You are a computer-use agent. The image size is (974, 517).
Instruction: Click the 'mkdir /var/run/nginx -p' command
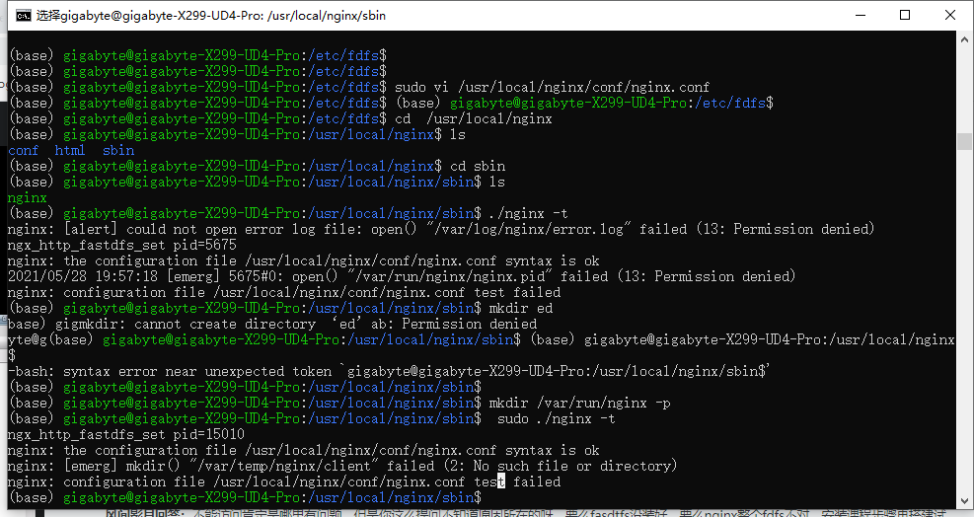click(x=579, y=403)
